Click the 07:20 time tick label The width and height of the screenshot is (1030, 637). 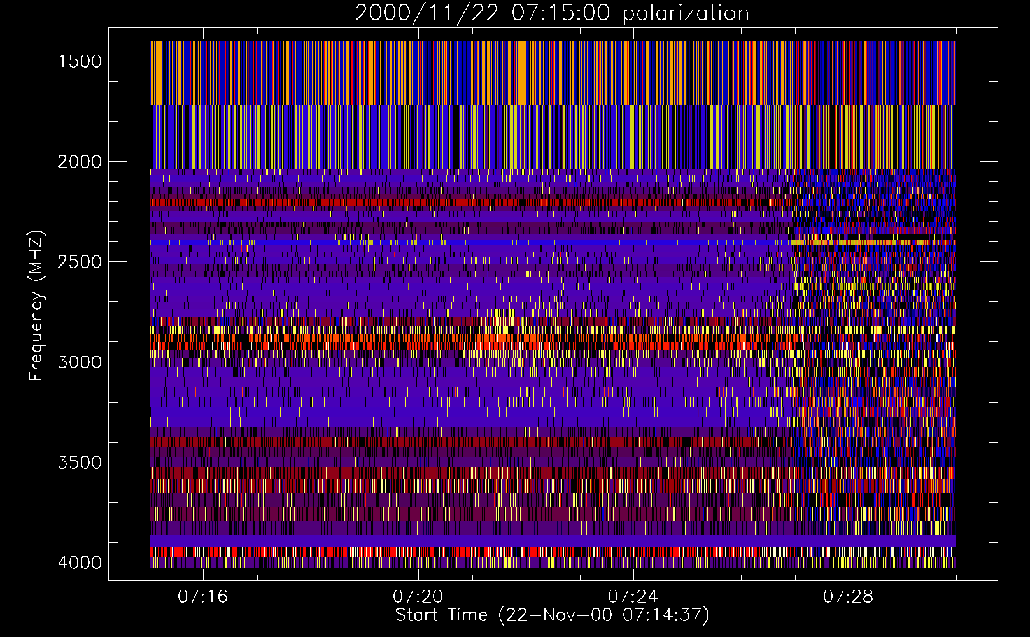click(x=418, y=597)
